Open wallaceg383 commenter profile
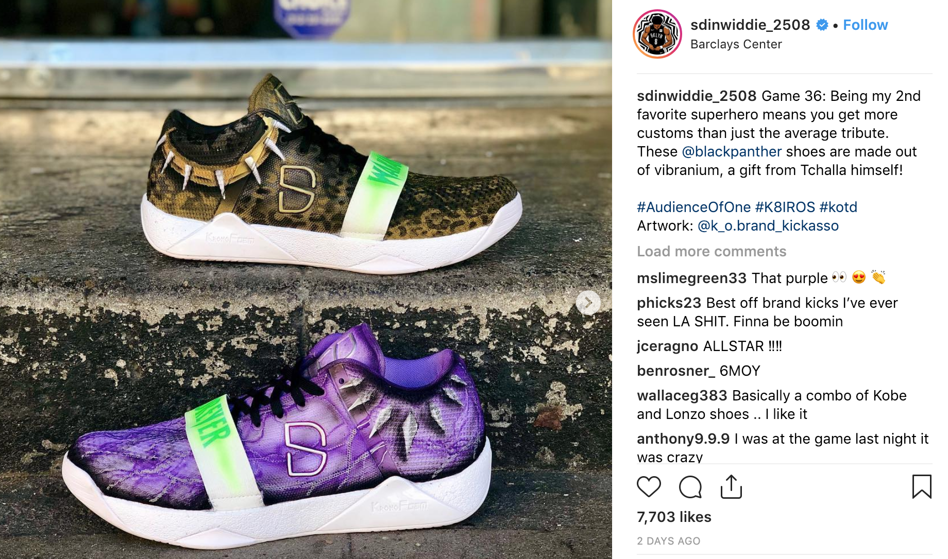Viewport: 948px width, 559px height. (x=682, y=395)
